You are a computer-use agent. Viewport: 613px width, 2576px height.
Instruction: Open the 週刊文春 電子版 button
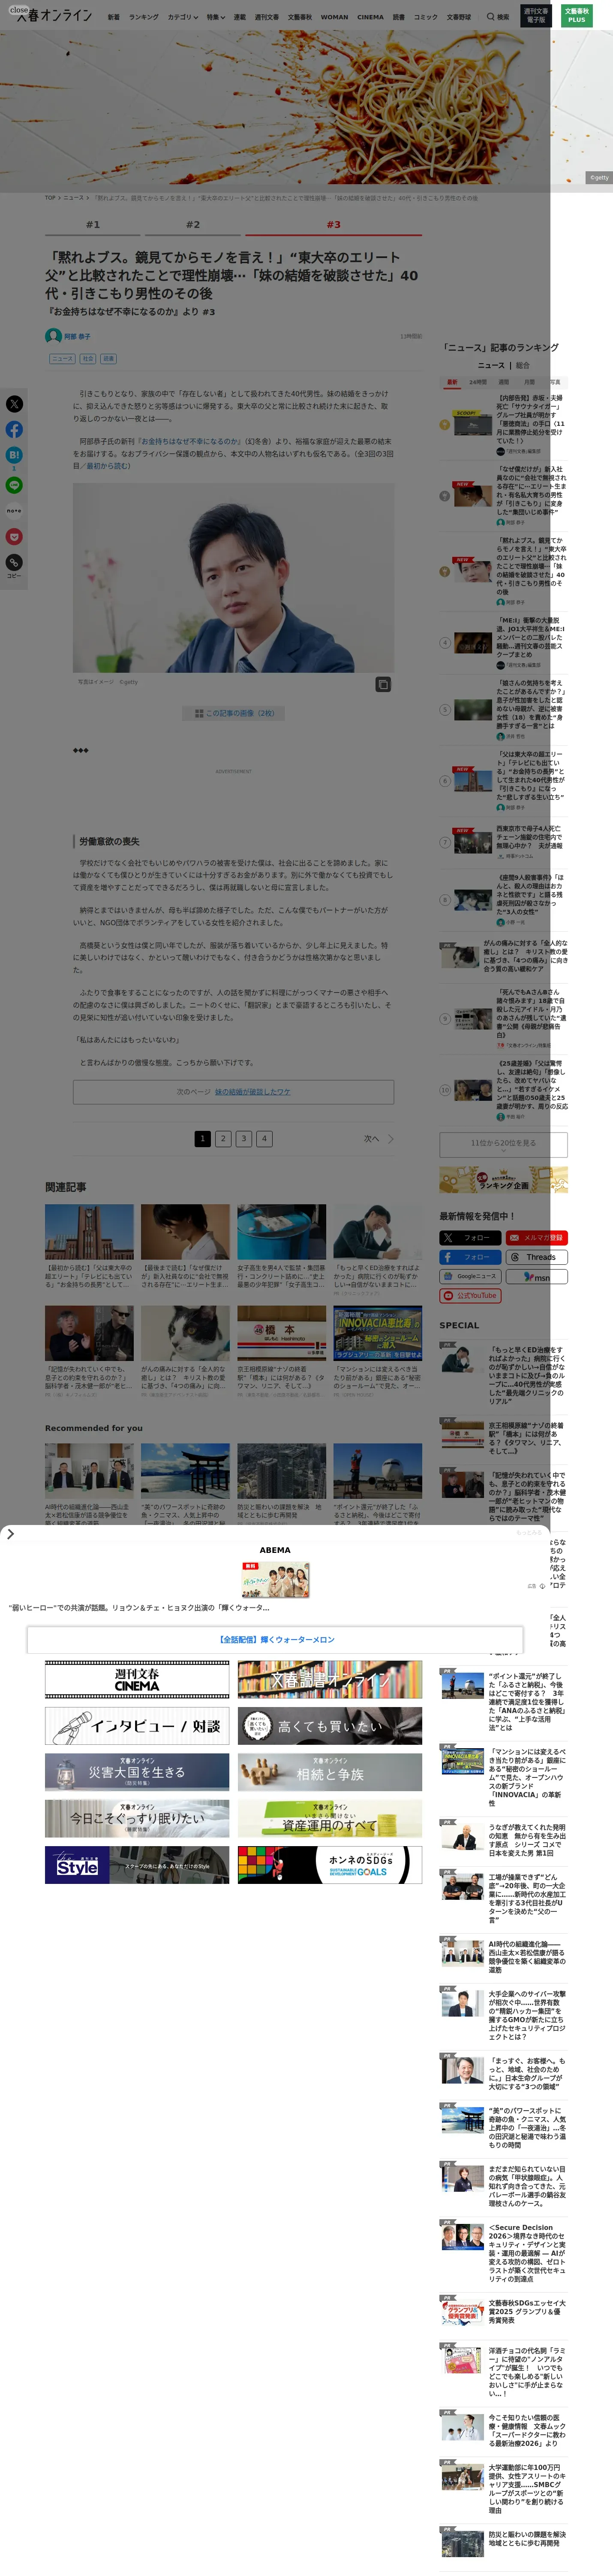(536, 16)
